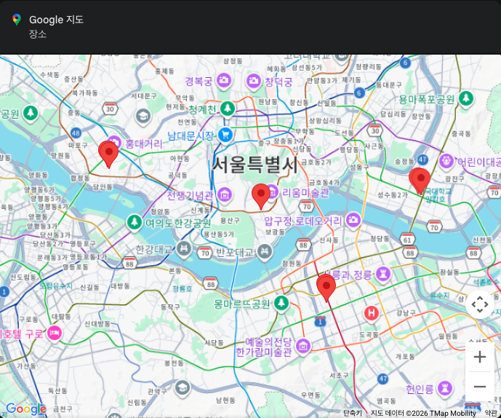Click the Google 지도 header title
The height and width of the screenshot is (418, 501).
click(56, 20)
